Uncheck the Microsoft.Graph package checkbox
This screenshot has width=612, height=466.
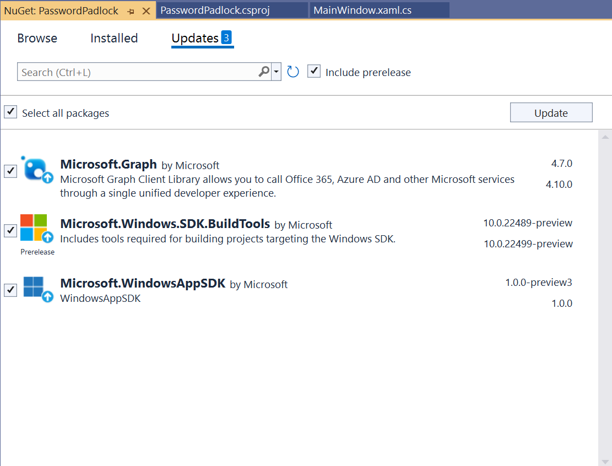pos(10,171)
